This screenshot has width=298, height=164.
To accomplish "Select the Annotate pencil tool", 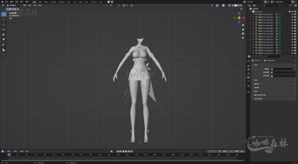I will point(4,45).
